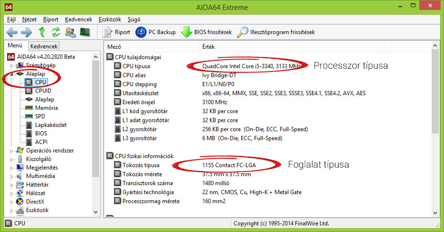The image size is (444, 232).
Task: Generate a Riport from the toolbar
Action: pyautogui.click(x=117, y=32)
